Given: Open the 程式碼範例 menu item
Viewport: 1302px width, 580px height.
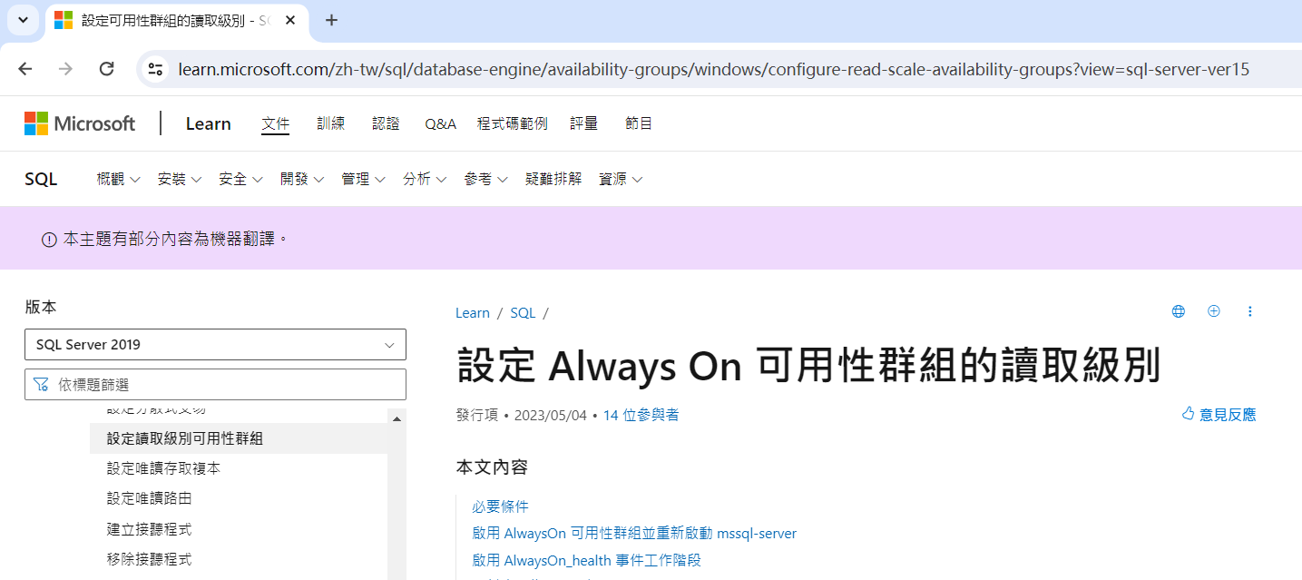Looking at the screenshot, I should (x=513, y=123).
